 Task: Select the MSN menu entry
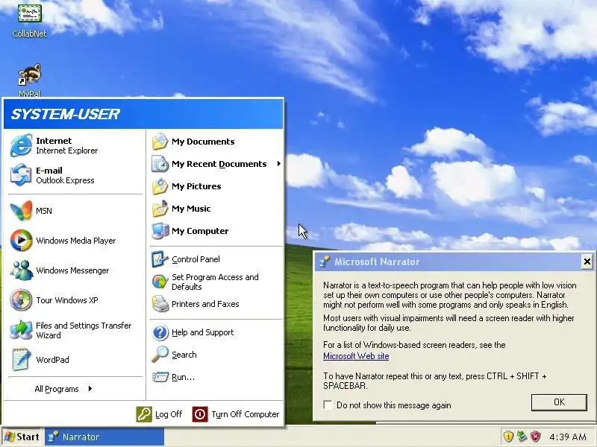(x=75, y=211)
